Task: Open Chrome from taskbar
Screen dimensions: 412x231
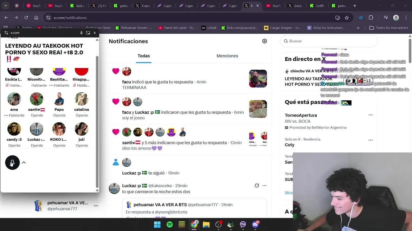Action: pyautogui.click(x=194, y=225)
